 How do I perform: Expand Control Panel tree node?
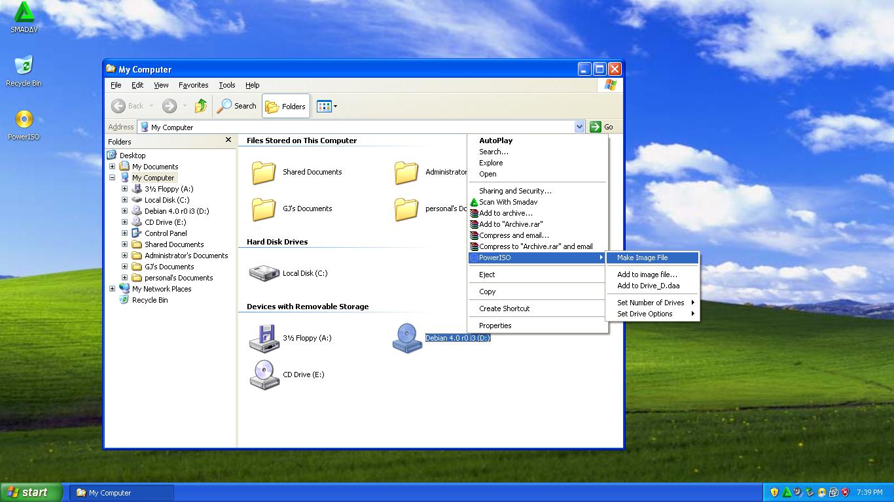(x=124, y=233)
